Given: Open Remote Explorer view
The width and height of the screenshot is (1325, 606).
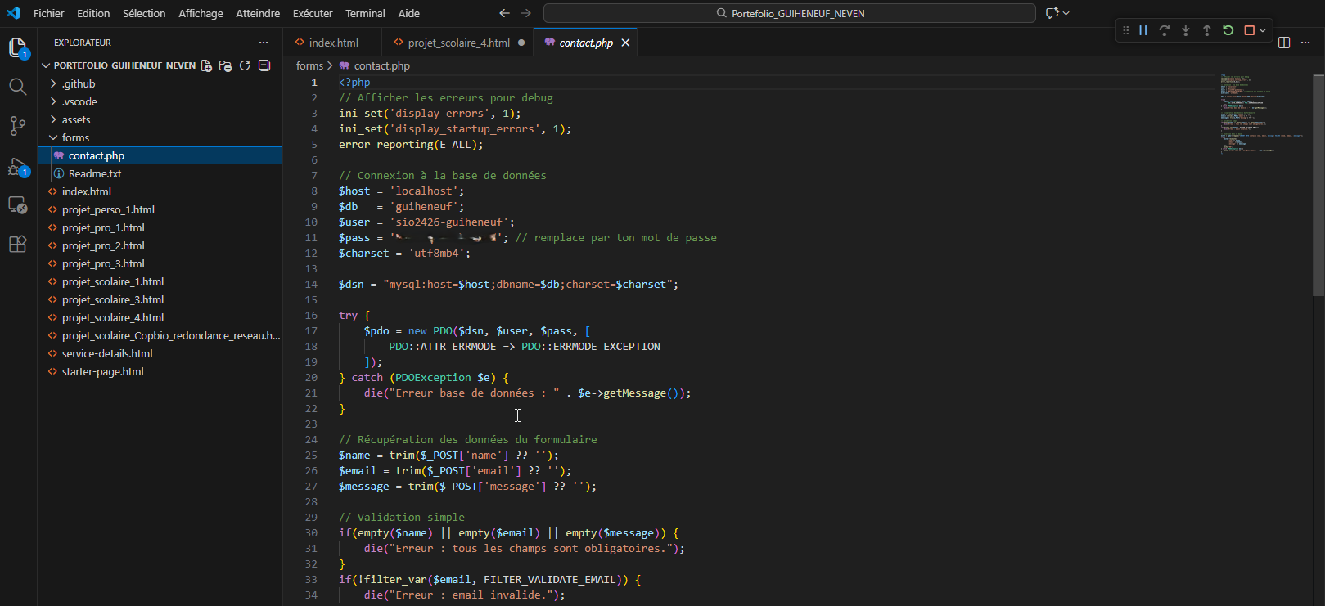Looking at the screenshot, I should click(17, 205).
